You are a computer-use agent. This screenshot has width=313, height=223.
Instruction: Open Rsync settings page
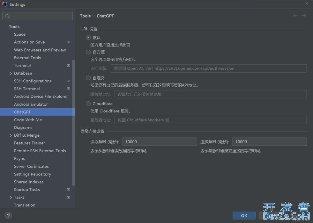coord(19,158)
